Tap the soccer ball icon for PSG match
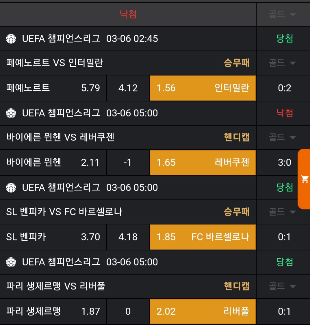 click(11, 262)
